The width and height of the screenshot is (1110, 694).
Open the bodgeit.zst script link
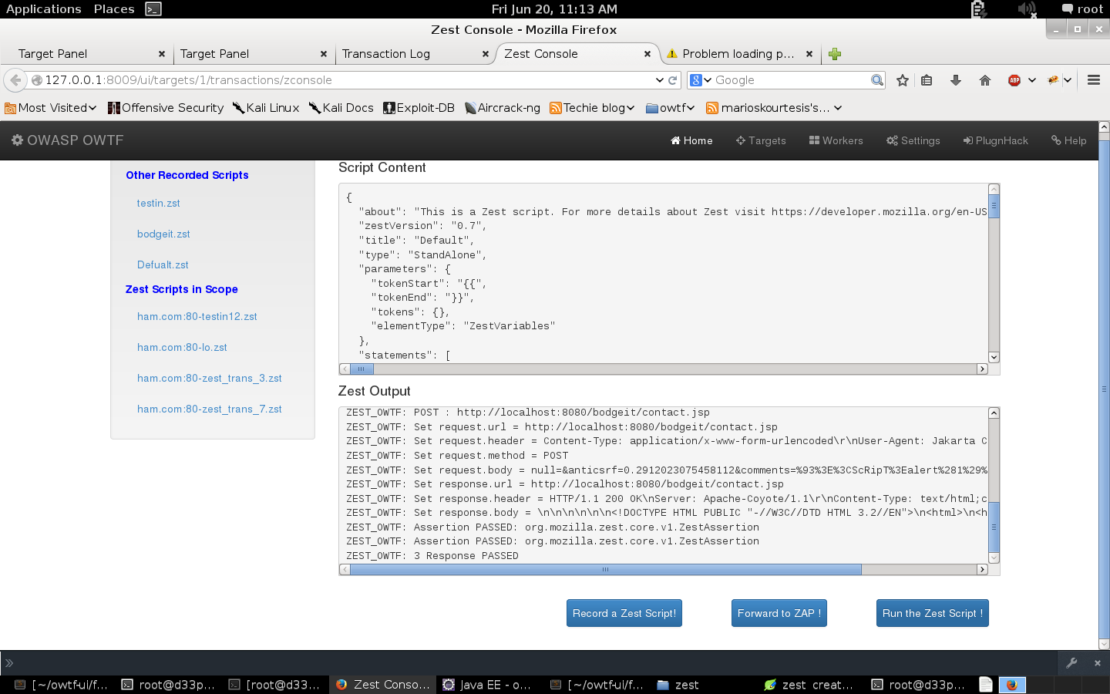163,234
